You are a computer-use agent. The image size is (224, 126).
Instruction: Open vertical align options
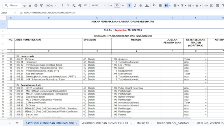click(x=183, y=5)
